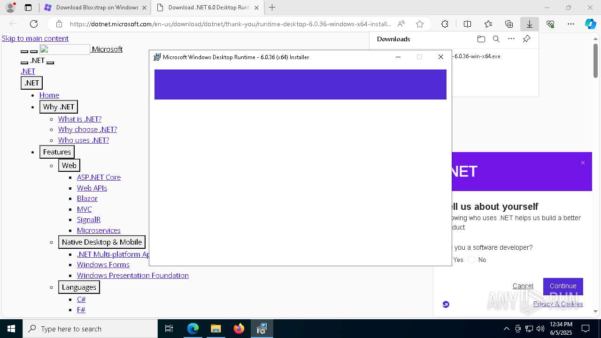Open more options in Downloads panel
601x338 pixels.
511,39
